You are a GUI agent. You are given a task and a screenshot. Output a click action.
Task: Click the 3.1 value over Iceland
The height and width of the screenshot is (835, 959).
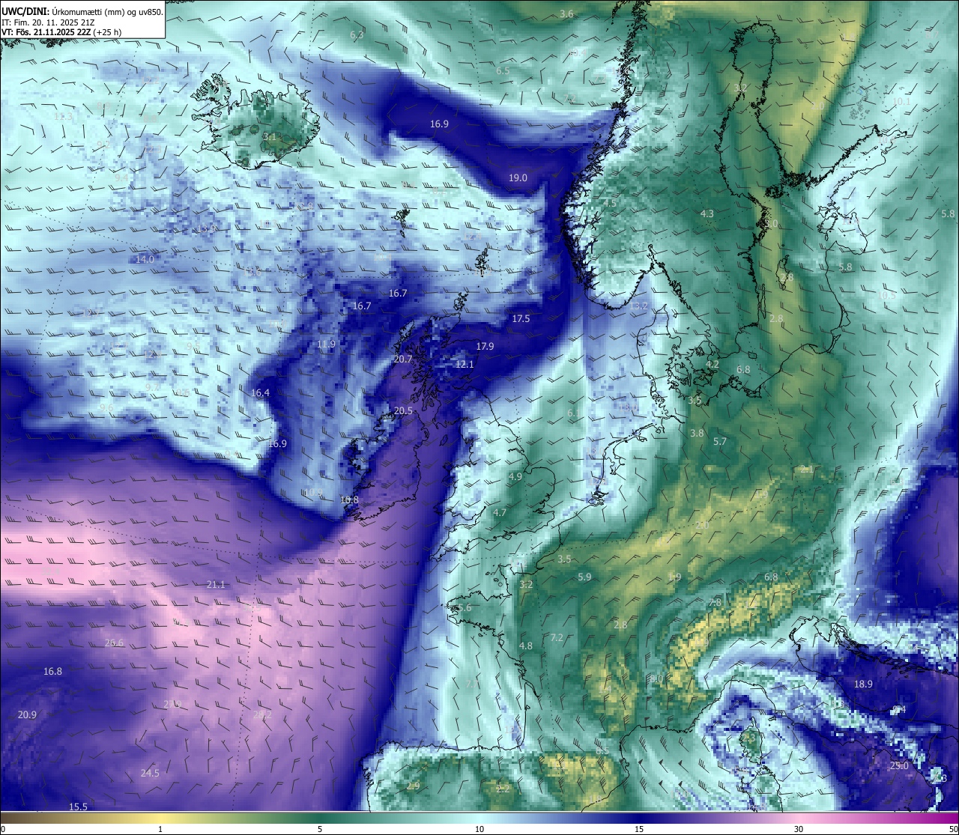tap(270, 137)
